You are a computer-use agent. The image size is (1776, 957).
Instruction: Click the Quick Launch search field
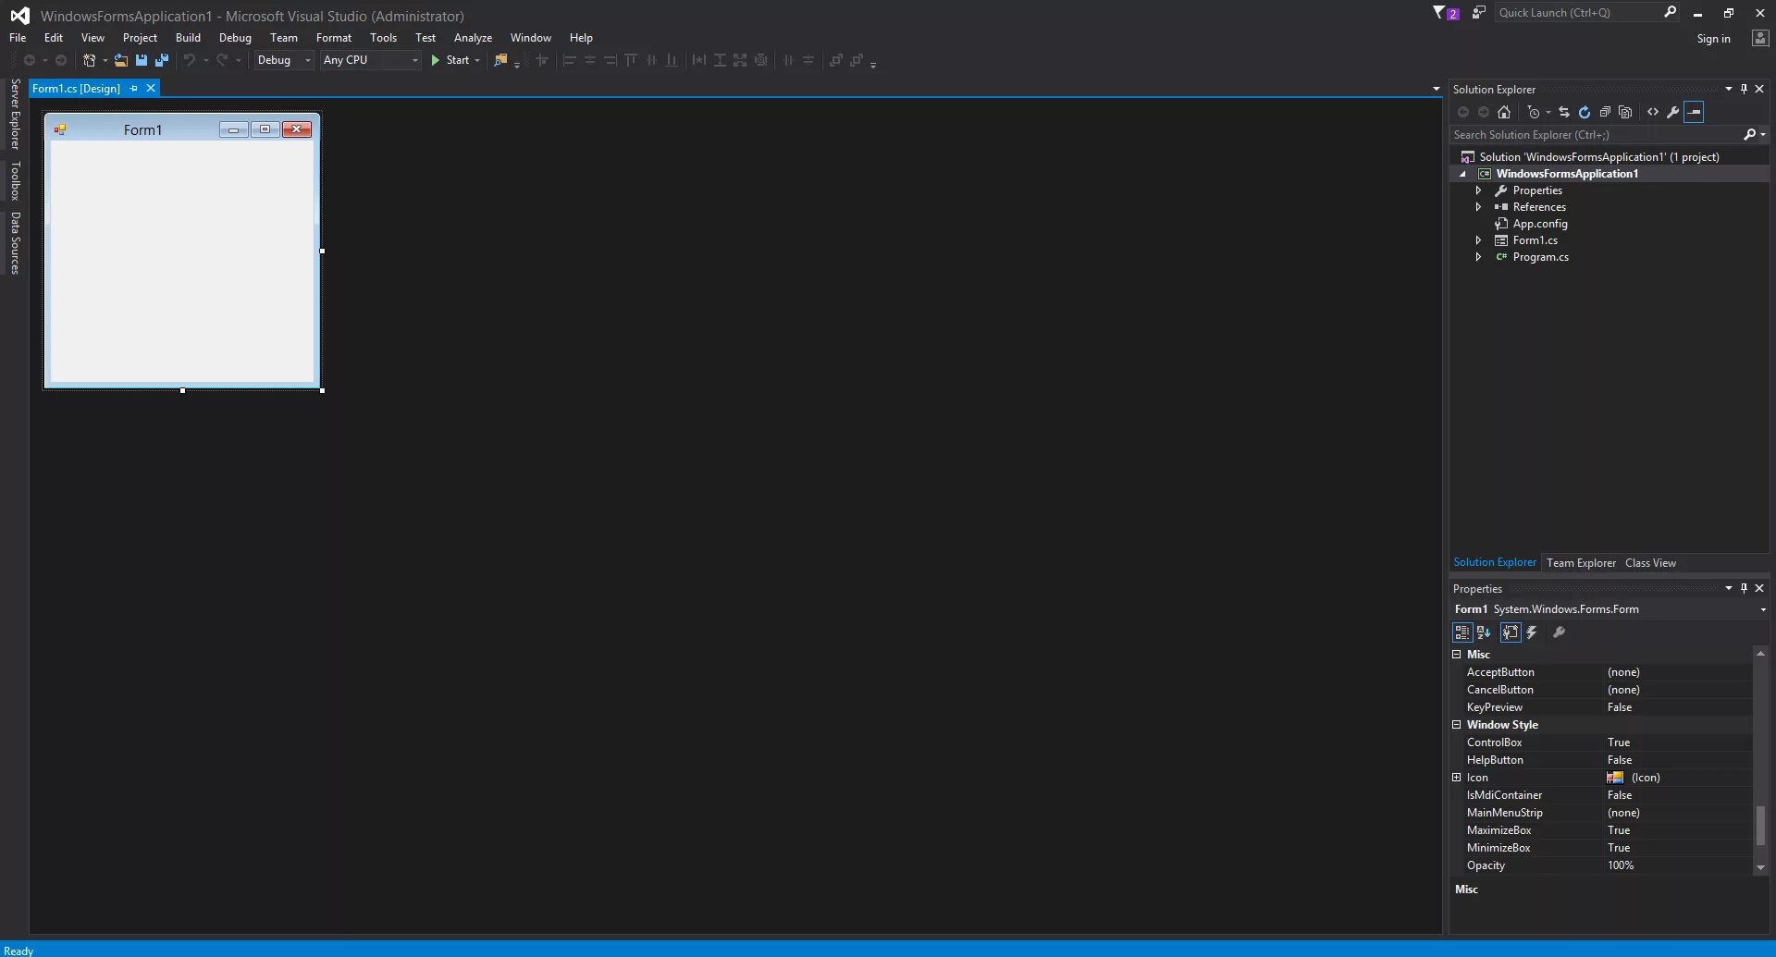tap(1577, 13)
